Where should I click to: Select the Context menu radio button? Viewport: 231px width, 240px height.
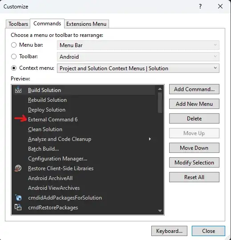[14, 68]
